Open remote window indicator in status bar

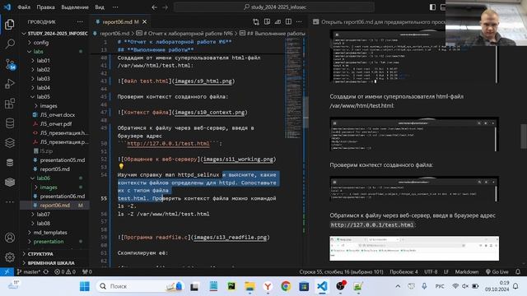[7, 272]
